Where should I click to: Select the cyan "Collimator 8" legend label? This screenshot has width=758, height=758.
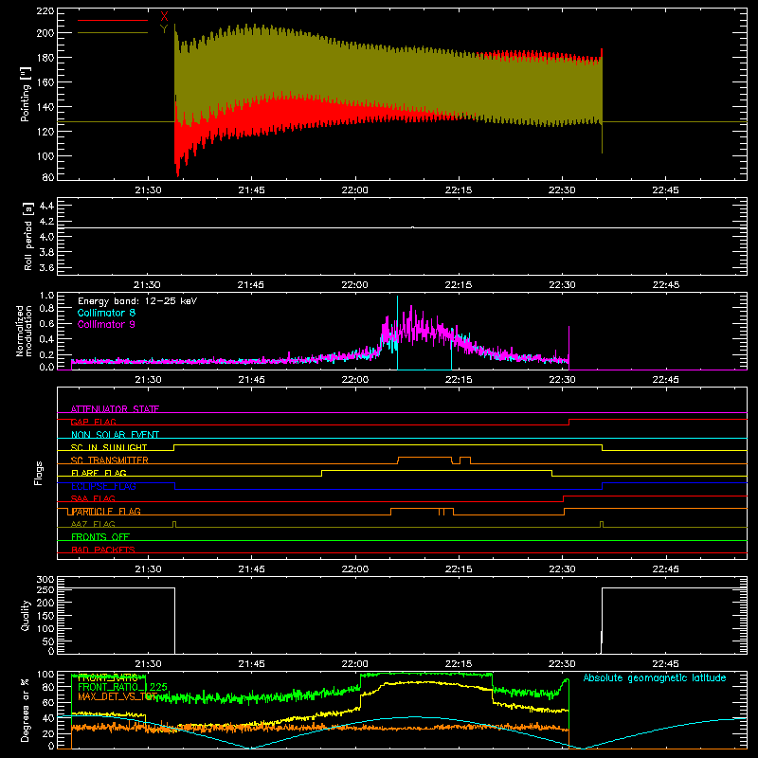point(106,313)
